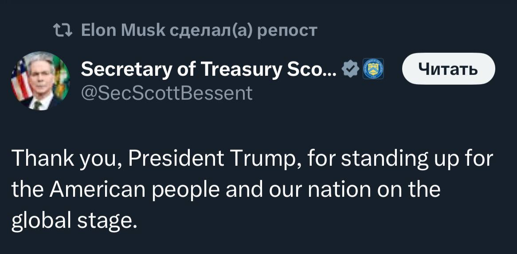Click the blue verified checkmark badge

pyautogui.click(x=350, y=69)
